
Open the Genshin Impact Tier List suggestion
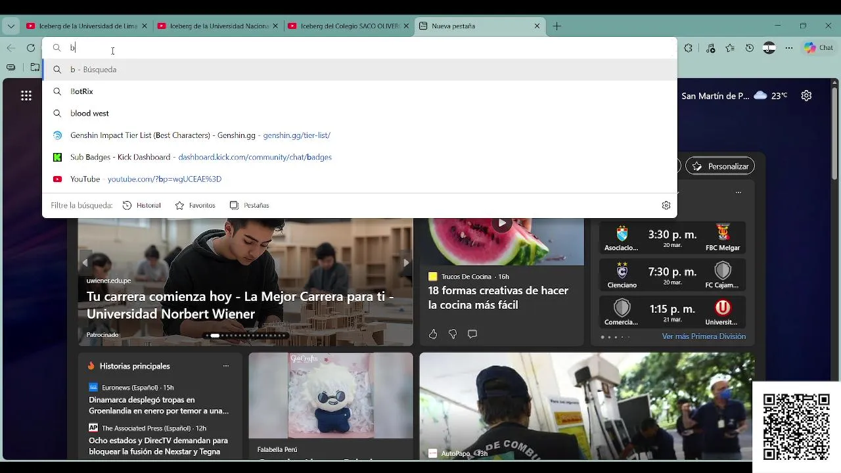click(x=359, y=135)
